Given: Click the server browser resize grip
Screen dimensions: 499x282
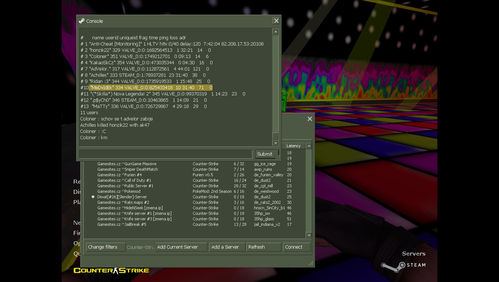Looking at the screenshot, I should pos(311,263).
